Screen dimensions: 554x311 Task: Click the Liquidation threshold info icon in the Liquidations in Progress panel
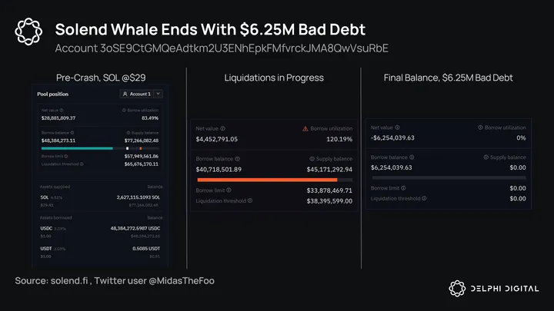pyautogui.click(x=250, y=200)
